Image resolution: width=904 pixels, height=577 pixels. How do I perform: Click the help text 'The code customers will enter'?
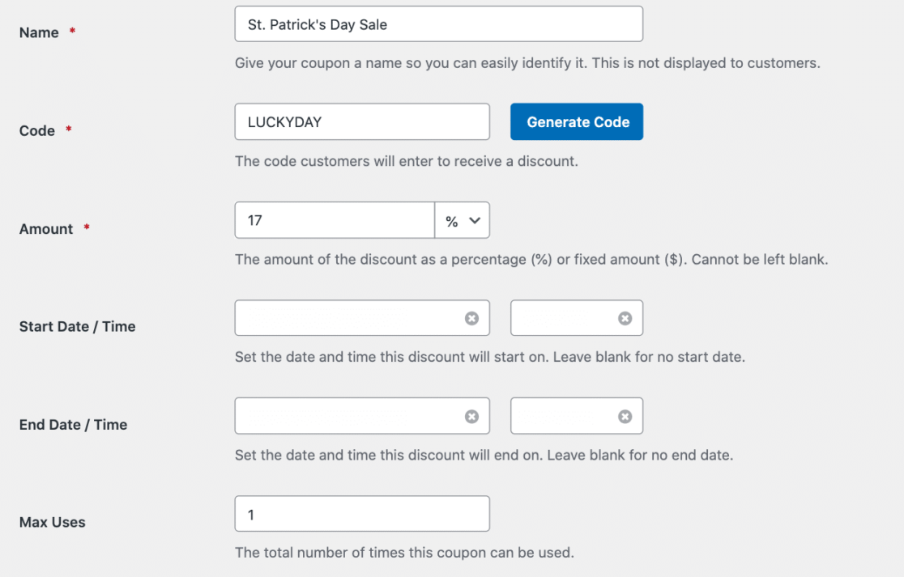pyautogui.click(x=407, y=161)
